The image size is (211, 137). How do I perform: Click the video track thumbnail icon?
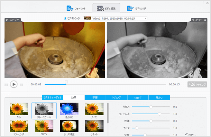pos(88,18)
